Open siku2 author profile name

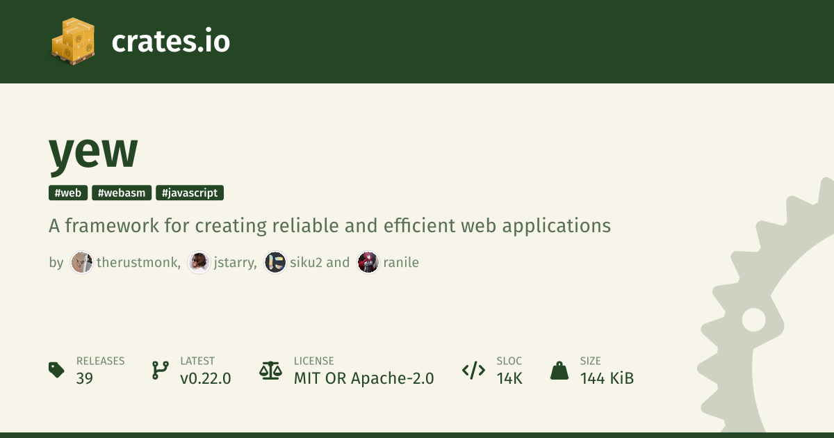pyautogui.click(x=306, y=262)
